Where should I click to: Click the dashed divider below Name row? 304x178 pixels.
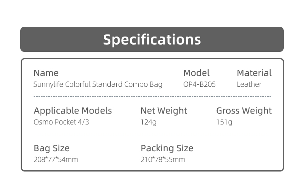click(x=152, y=97)
